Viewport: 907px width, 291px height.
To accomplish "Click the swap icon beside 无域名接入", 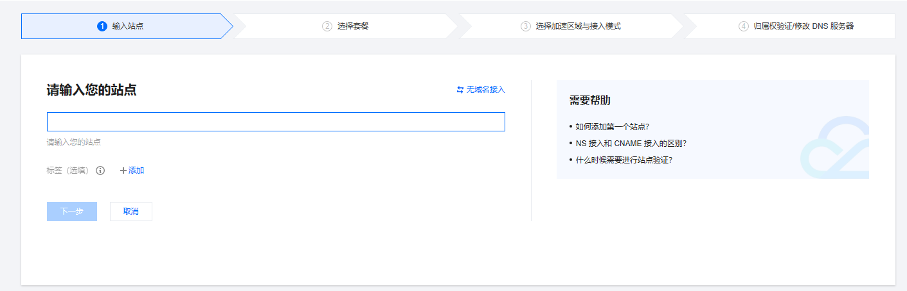I will [460, 90].
